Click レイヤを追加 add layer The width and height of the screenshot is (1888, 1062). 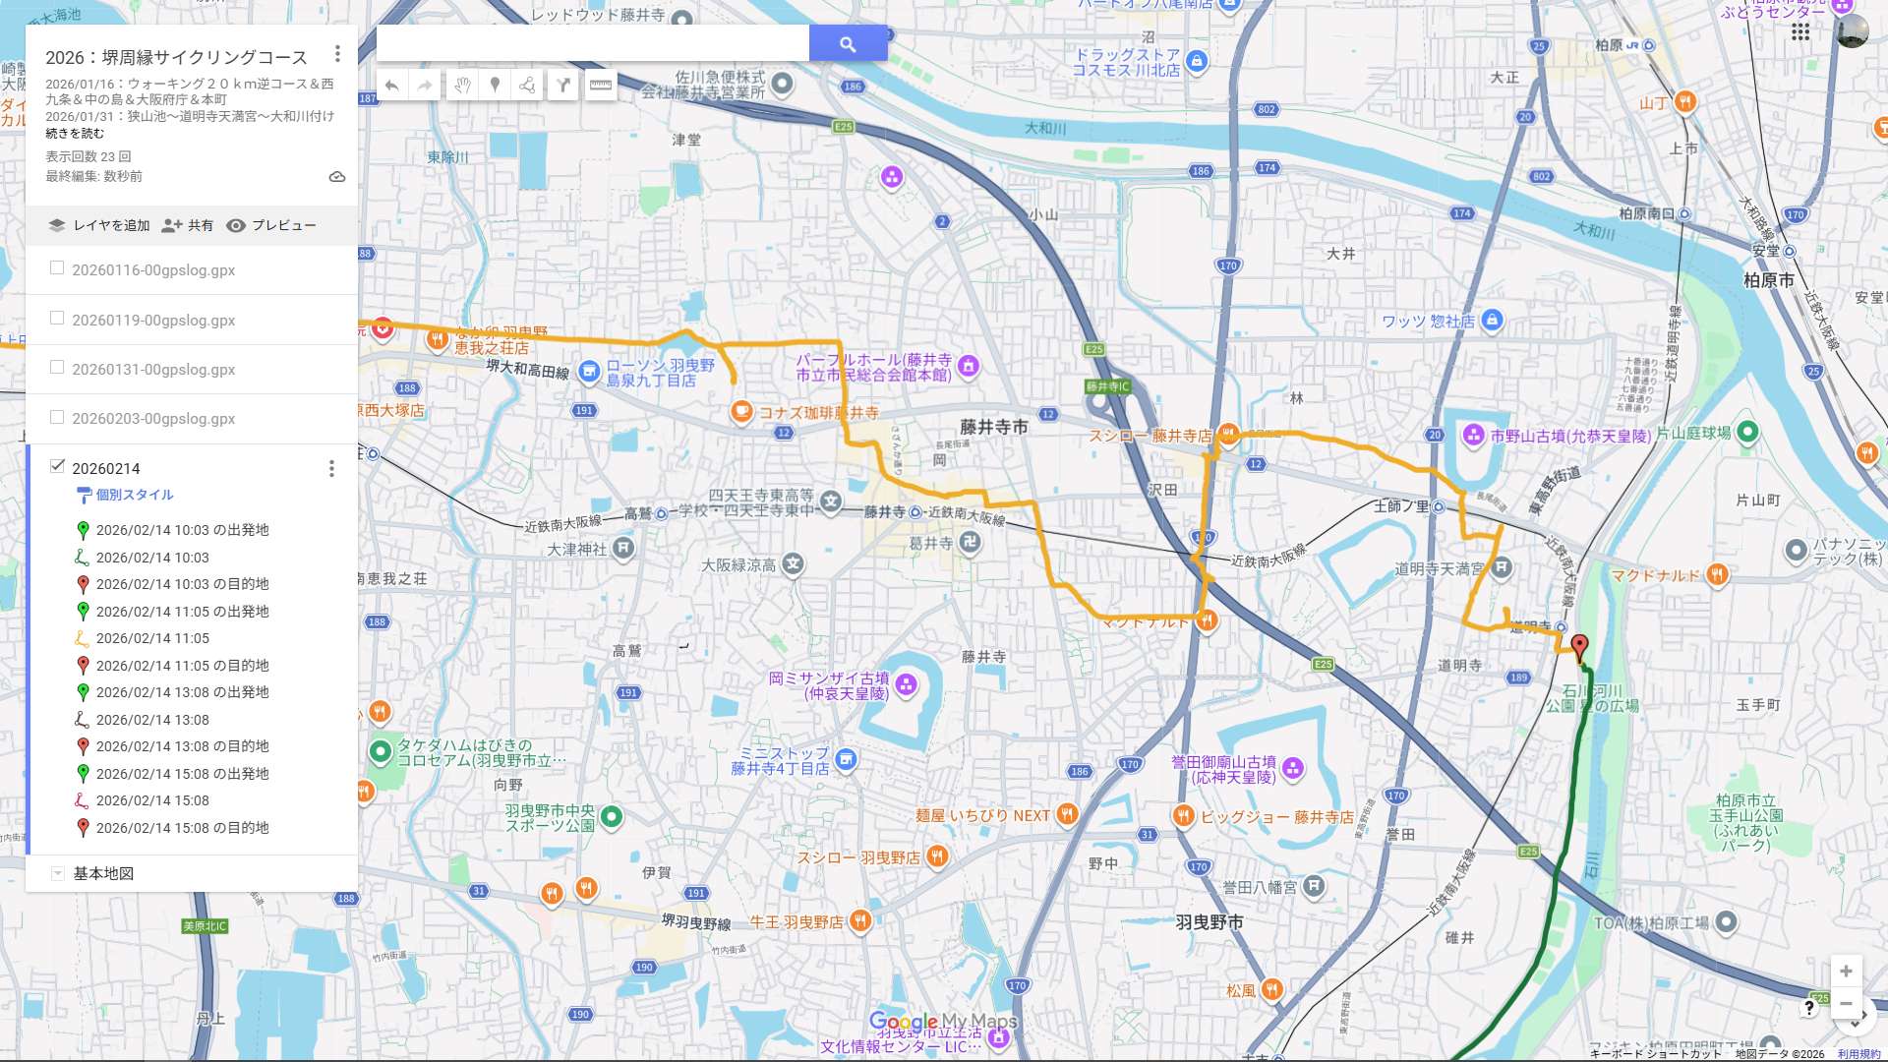[100, 225]
